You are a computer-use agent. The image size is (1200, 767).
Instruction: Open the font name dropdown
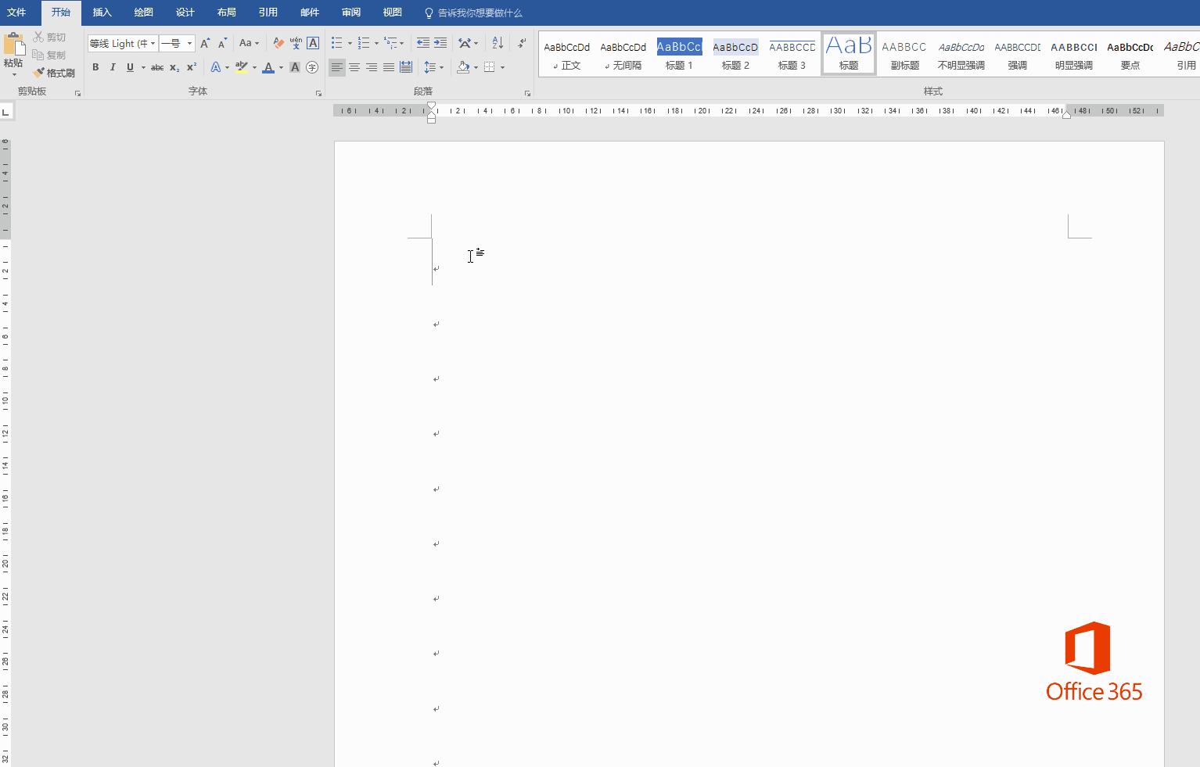pos(153,43)
